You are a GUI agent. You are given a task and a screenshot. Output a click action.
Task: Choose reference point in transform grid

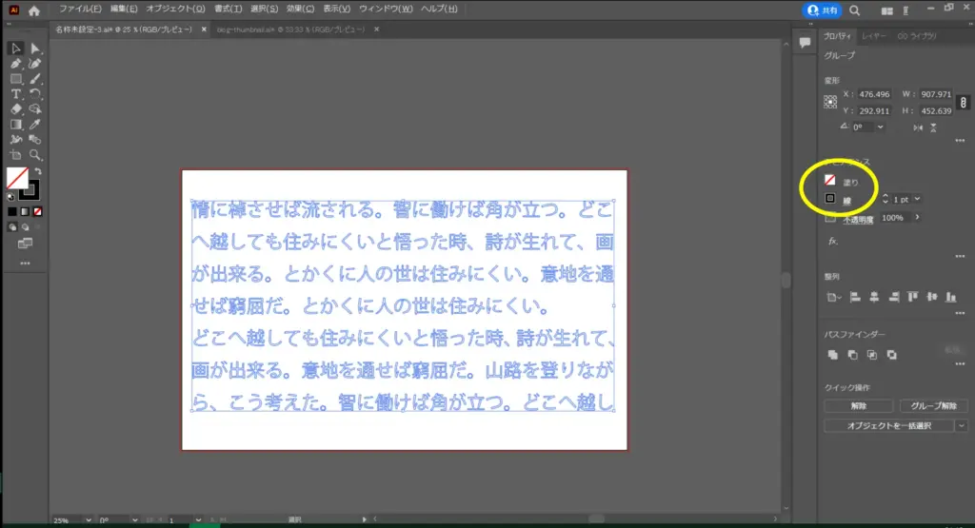(830, 102)
